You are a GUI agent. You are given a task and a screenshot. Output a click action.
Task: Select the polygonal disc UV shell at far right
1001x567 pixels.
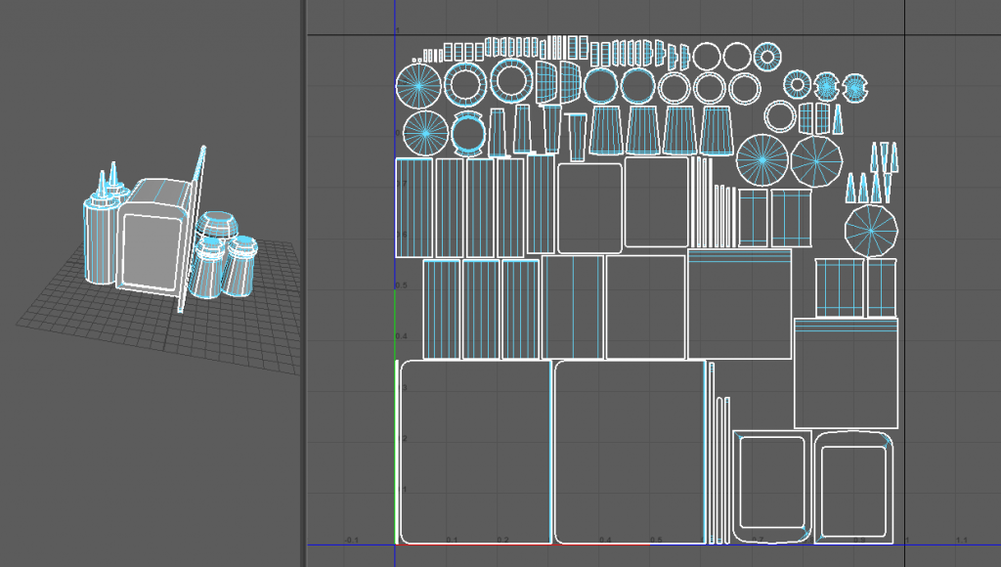pyautogui.click(x=871, y=229)
